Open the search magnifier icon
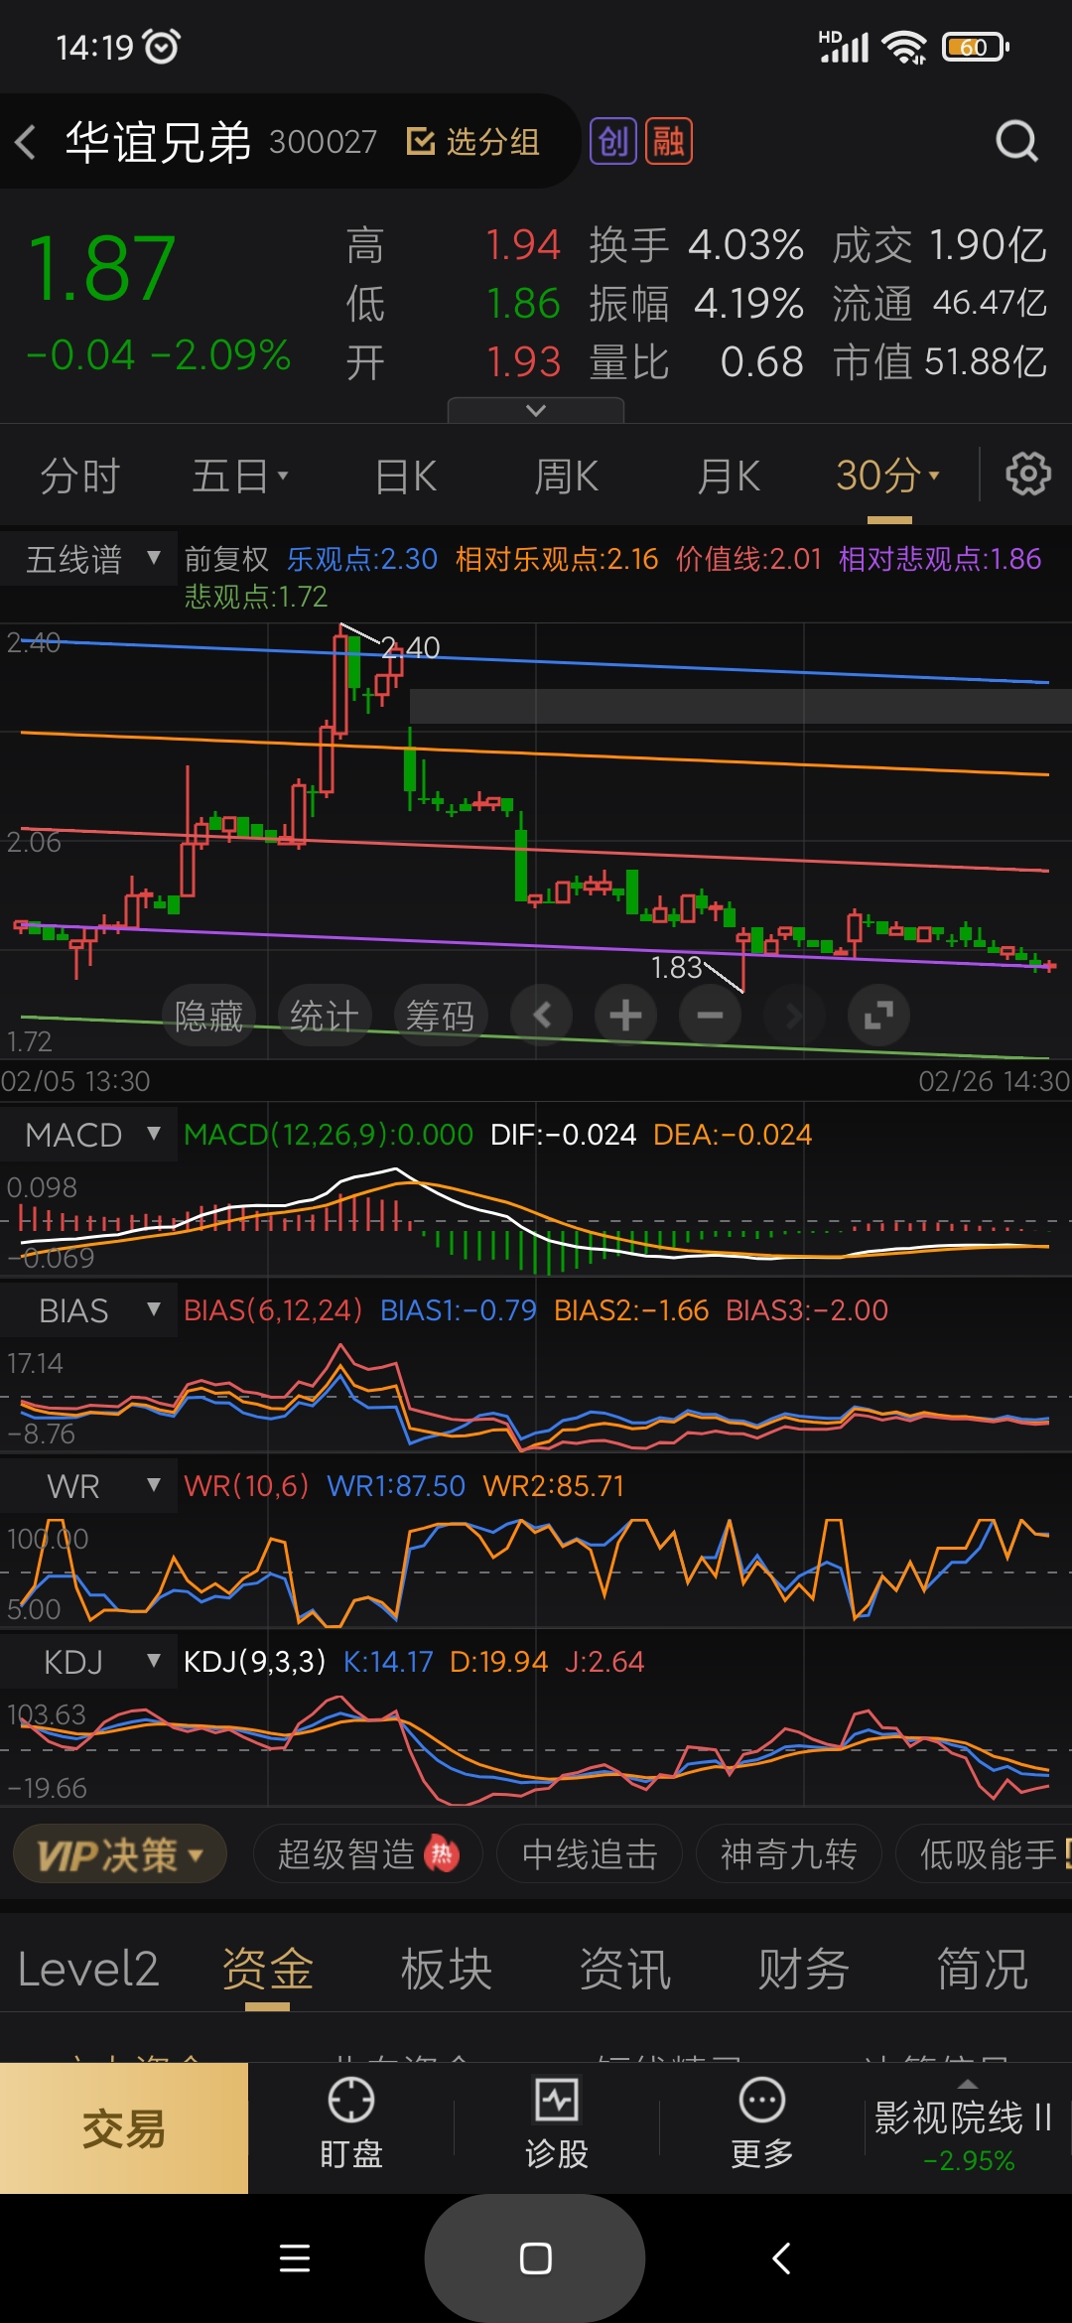This screenshot has width=1072, height=2323. [1016, 142]
